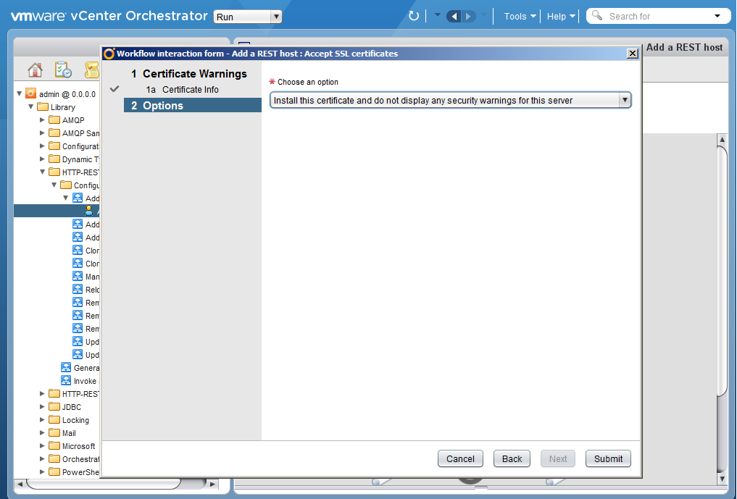Click the Orchestrator icon in dialog title
Screen dimensions: 737x499
pos(109,54)
